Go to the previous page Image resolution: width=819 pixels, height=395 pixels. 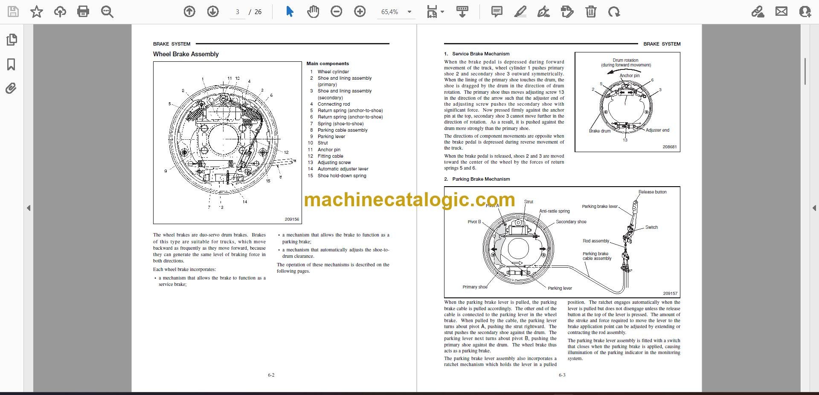coord(189,12)
